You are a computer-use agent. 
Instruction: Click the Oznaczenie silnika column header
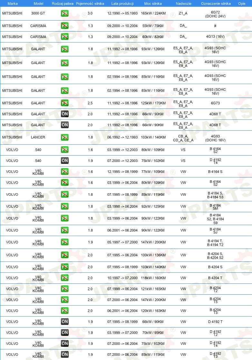216,4
